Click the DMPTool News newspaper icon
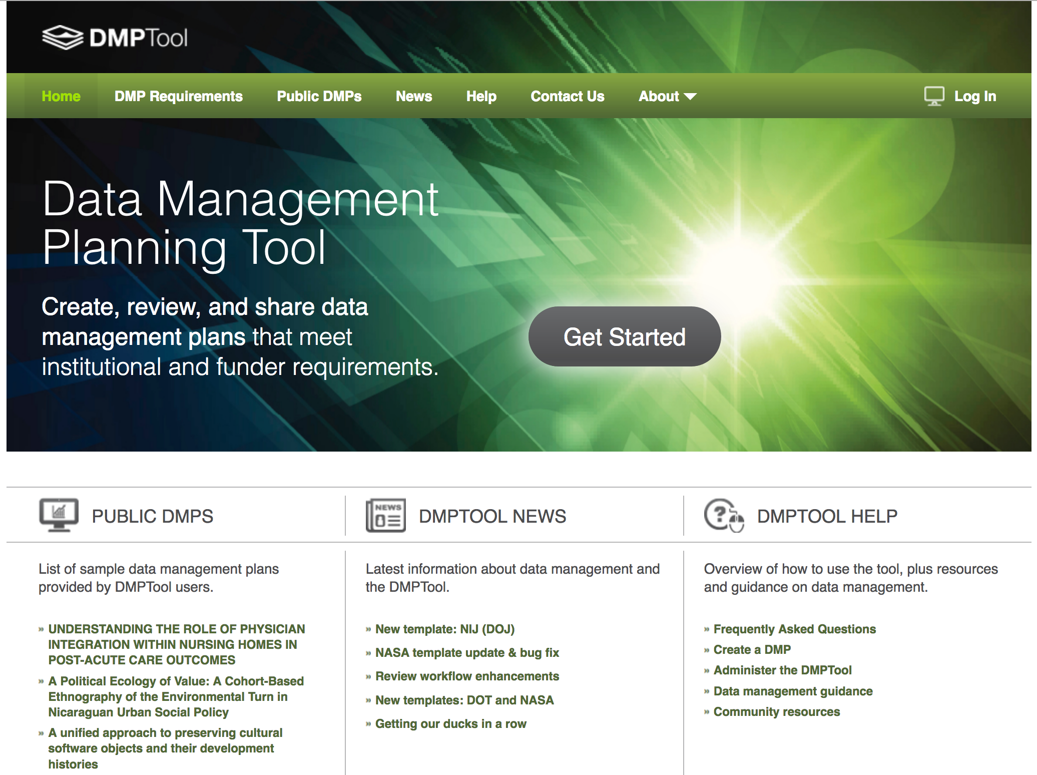Screen dimensions: 1037x775 tap(385, 515)
